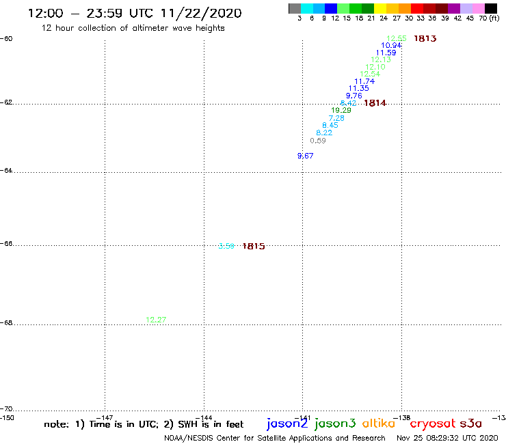This screenshot has height=444, width=506.
Task: Click the orange swatch in the color scale
Action: (405, 8)
